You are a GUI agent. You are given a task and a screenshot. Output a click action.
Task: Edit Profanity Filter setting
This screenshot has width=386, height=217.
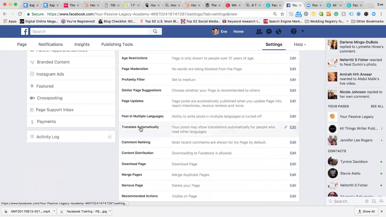(x=293, y=80)
